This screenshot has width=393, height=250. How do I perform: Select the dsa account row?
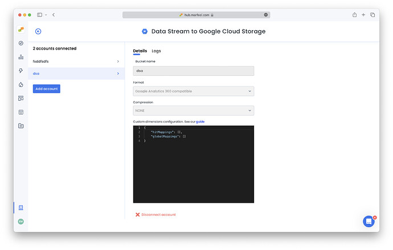coord(76,73)
